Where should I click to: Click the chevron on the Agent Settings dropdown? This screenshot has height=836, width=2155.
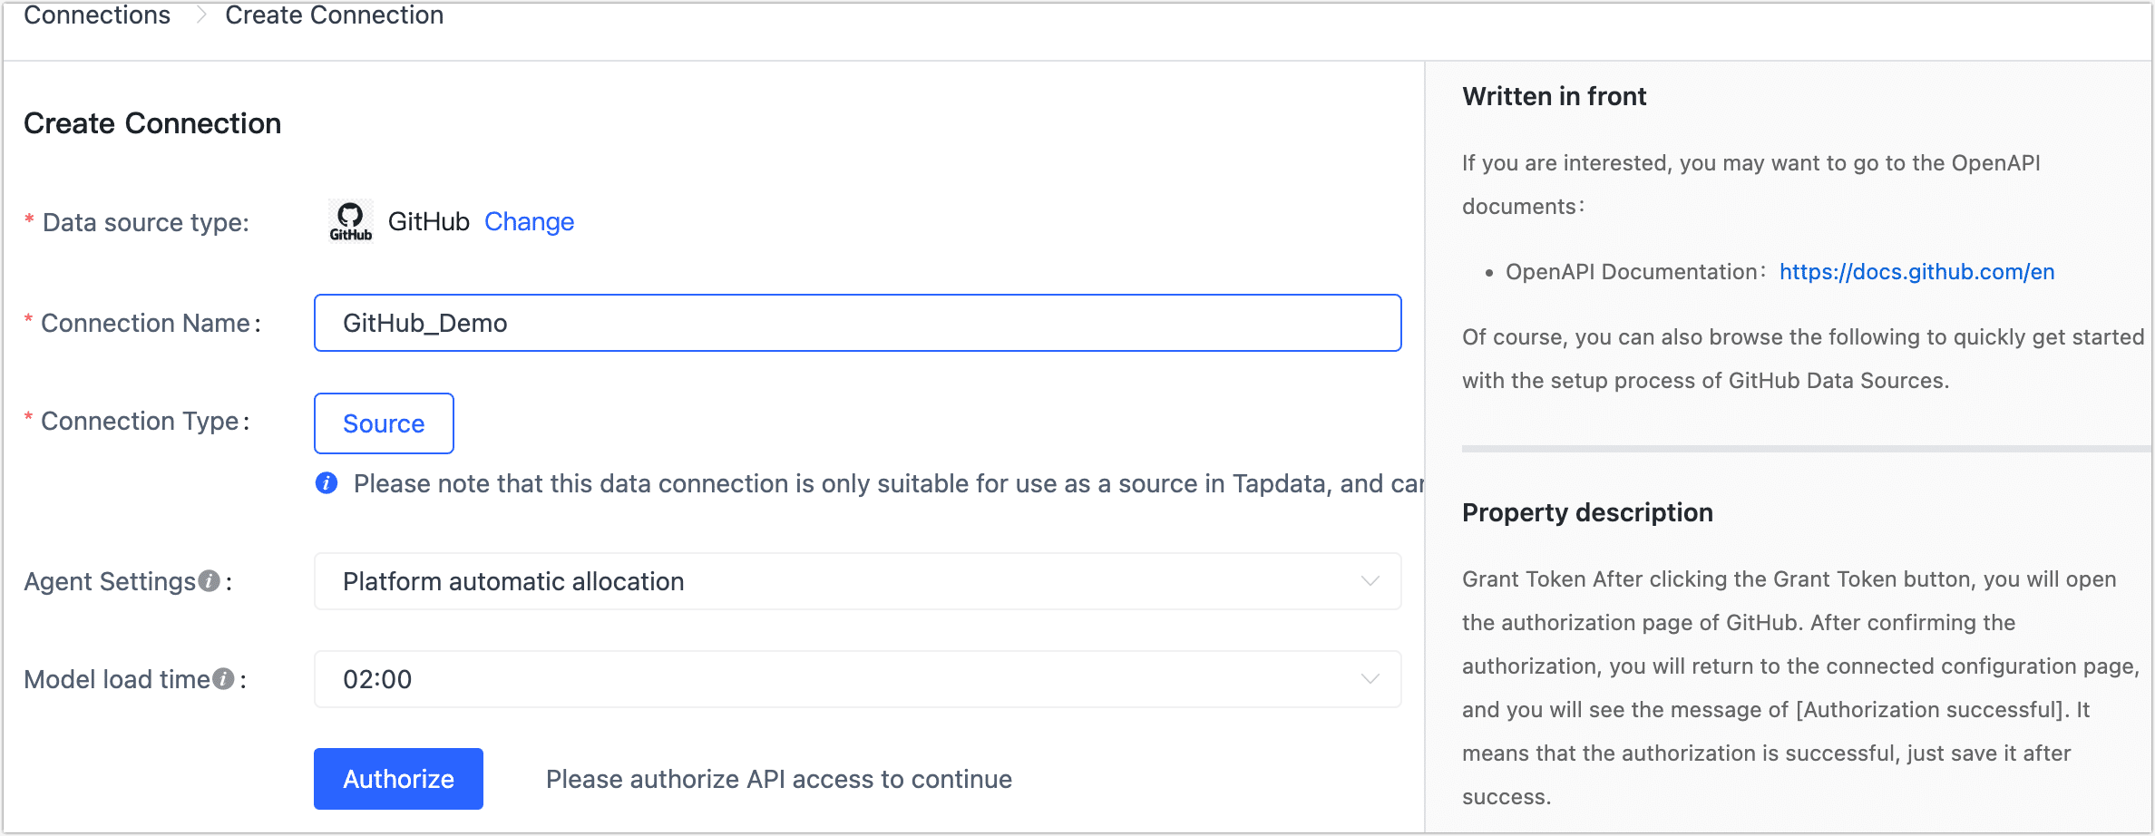1370,581
